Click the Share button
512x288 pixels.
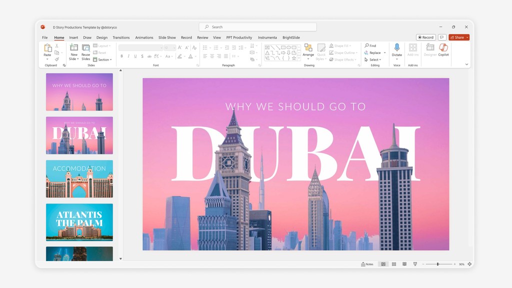458,37
